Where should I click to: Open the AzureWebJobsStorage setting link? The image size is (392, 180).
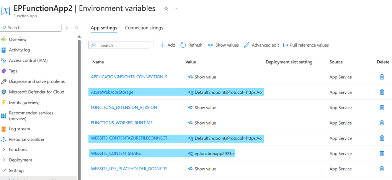[x=112, y=92]
